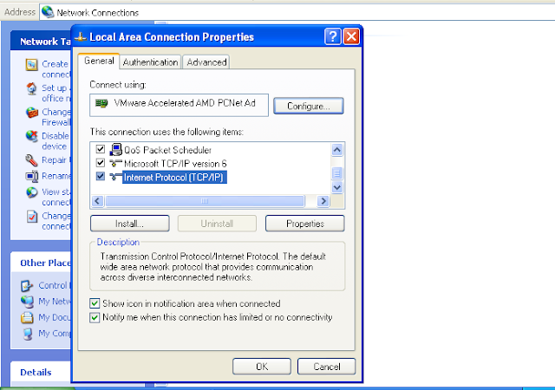This screenshot has height=390, width=555.
Task: Confirm the dialog with OK
Action: pos(262,367)
